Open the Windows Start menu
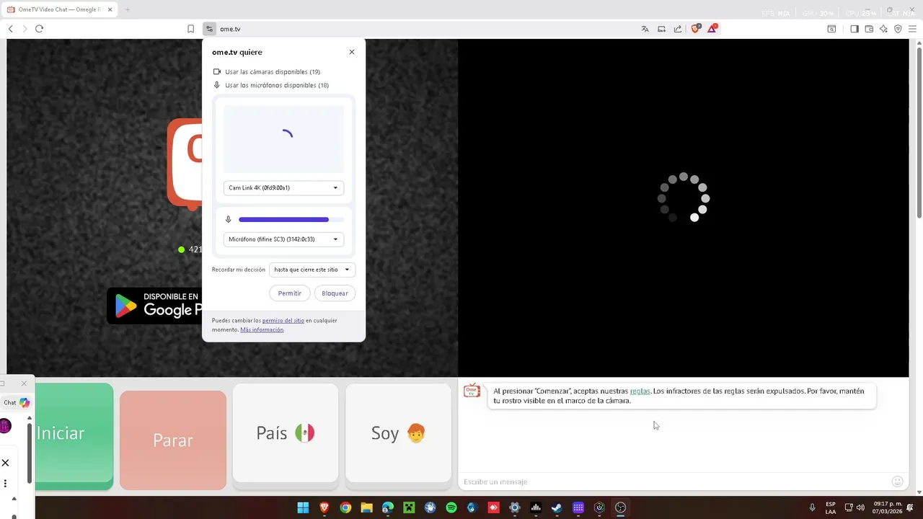Image resolution: width=923 pixels, height=519 pixels. click(x=303, y=507)
